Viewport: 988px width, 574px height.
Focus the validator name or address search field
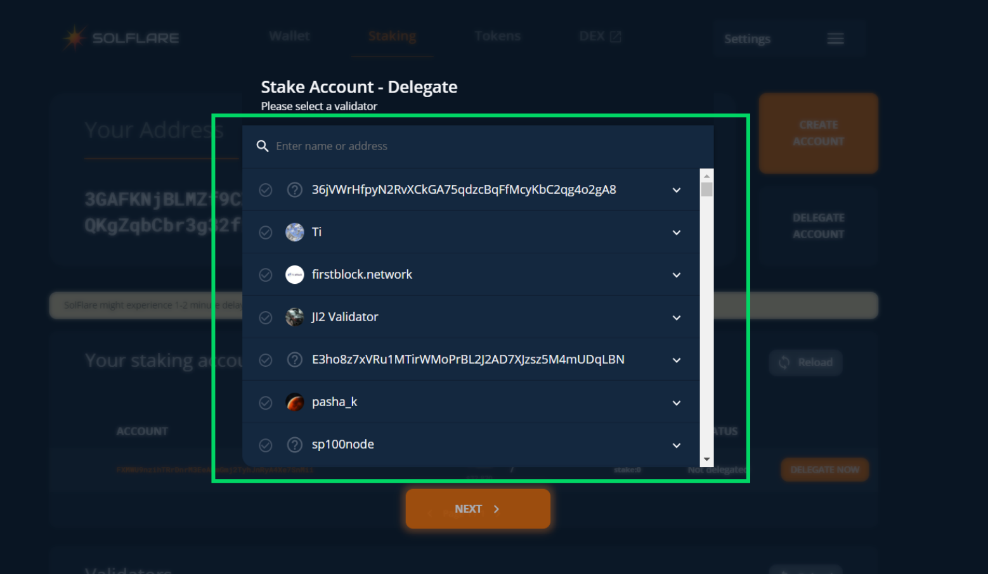pyautogui.click(x=478, y=146)
